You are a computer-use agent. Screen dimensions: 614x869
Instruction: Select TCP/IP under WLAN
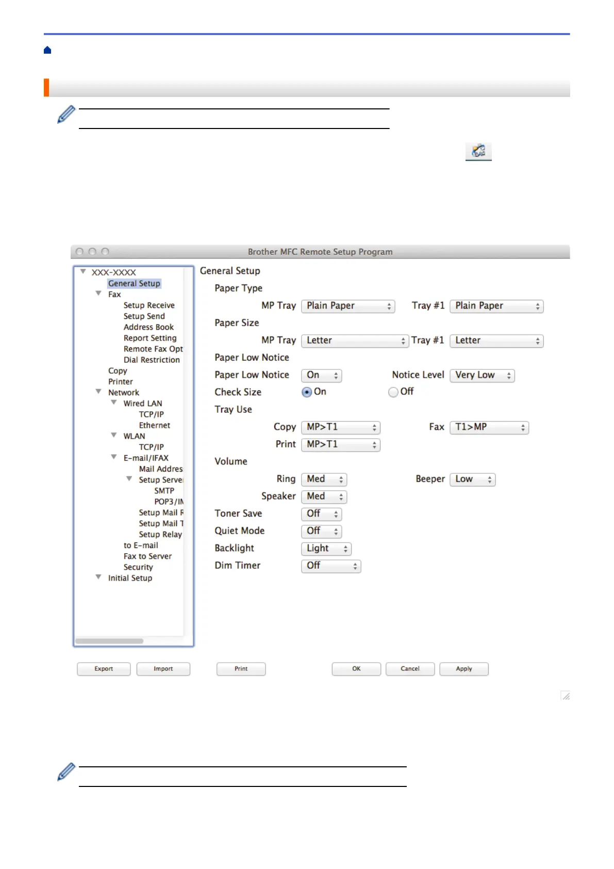[152, 447]
